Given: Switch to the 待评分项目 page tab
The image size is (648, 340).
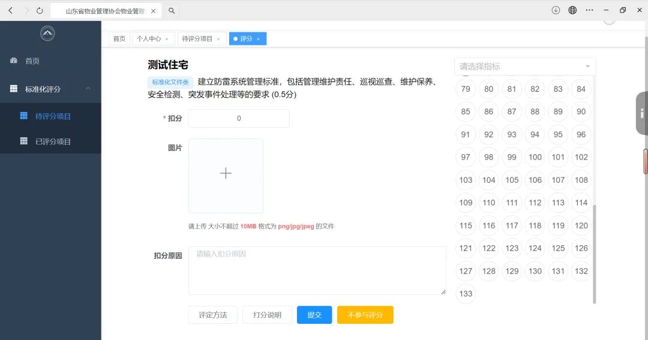Looking at the screenshot, I should pyautogui.click(x=202, y=38).
